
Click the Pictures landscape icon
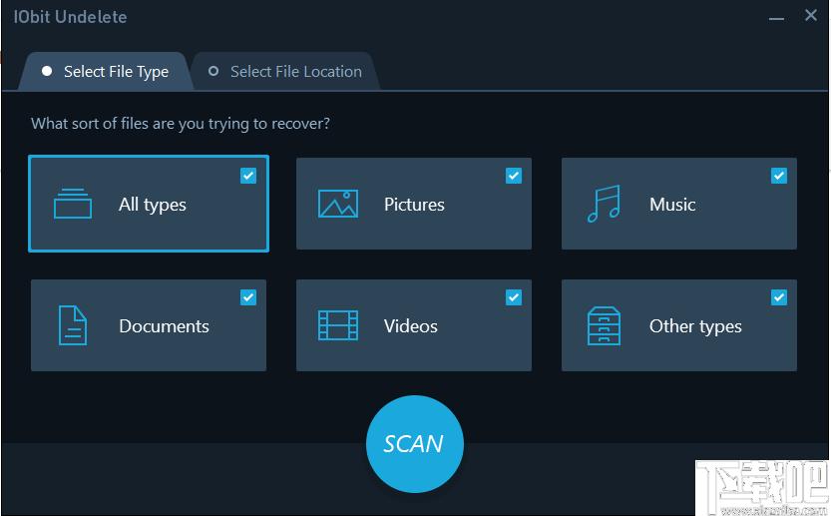pos(338,204)
